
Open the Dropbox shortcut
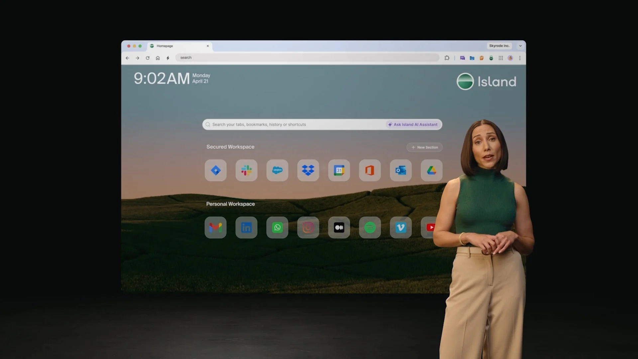308,170
